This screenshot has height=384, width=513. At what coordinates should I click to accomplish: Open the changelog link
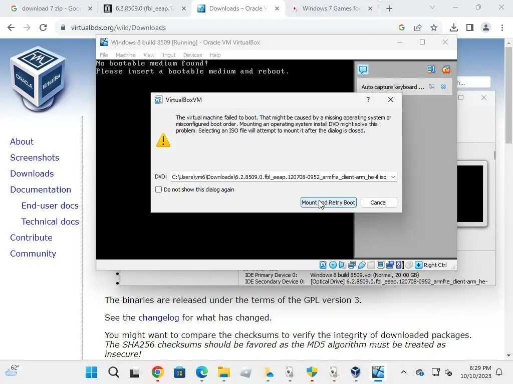[x=159, y=317]
